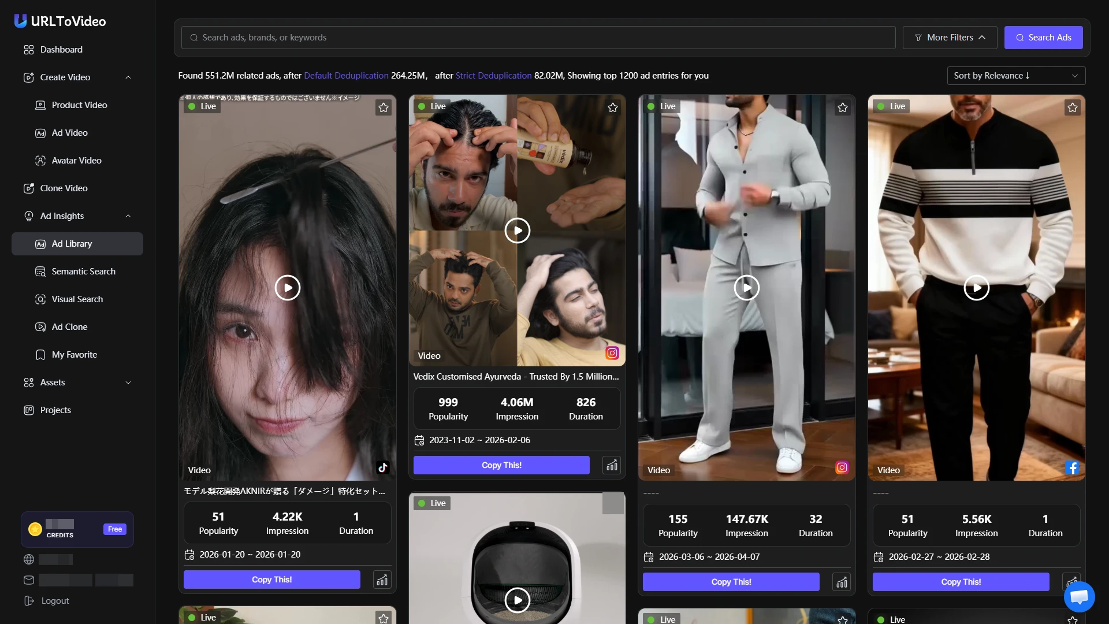Expand the More Filters panel
The image size is (1109, 624).
(x=950, y=38)
